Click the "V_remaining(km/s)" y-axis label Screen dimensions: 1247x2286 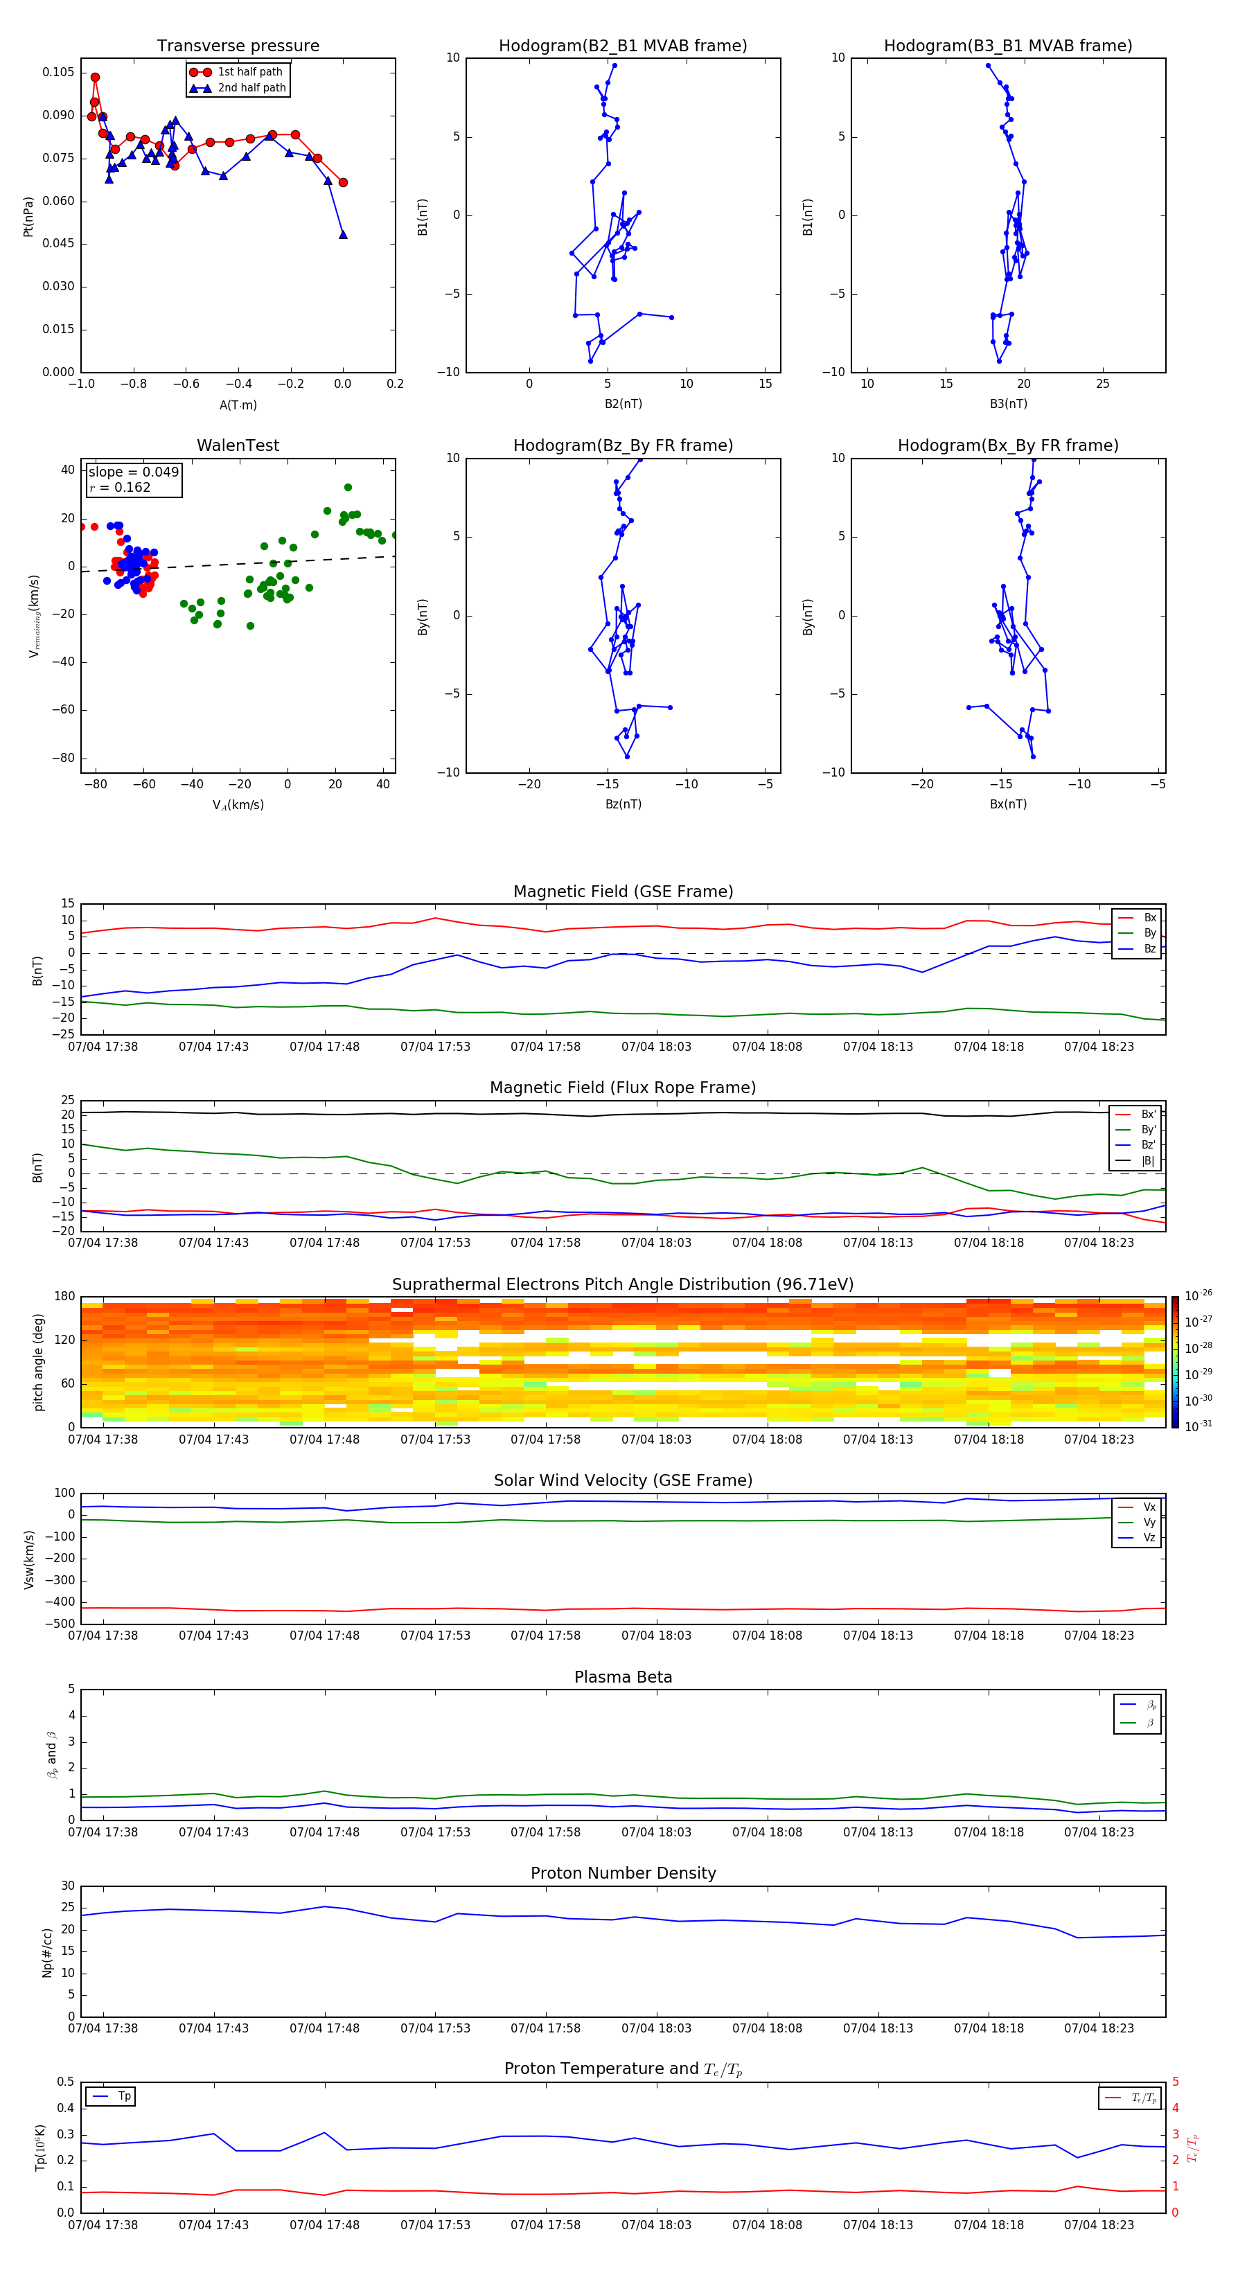click(34, 616)
